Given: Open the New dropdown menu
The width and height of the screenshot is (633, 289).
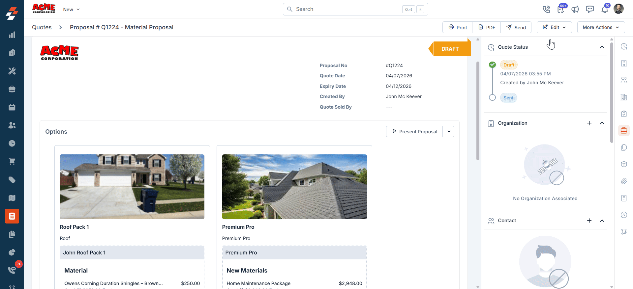Looking at the screenshot, I should (72, 10).
